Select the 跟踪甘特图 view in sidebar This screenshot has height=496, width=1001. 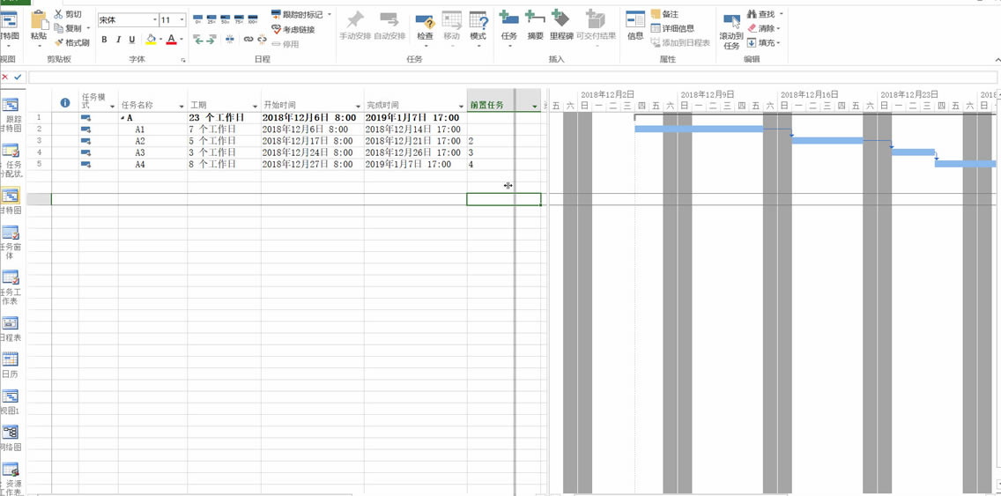11,114
